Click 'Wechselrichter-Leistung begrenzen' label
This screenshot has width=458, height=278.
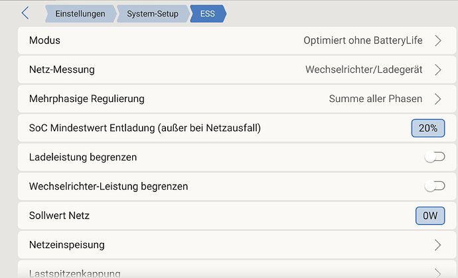point(108,186)
